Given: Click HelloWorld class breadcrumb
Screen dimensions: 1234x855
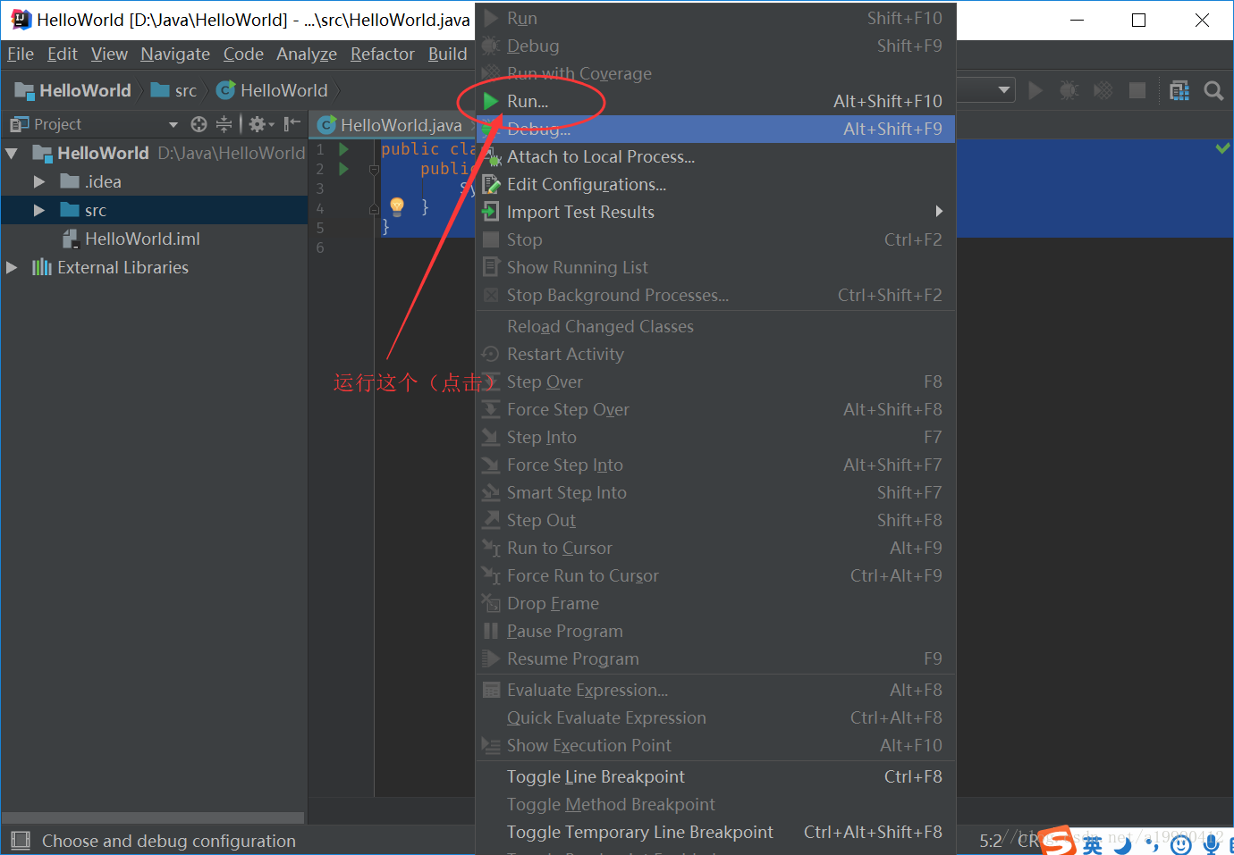Looking at the screenshot, I should (273, 90).
